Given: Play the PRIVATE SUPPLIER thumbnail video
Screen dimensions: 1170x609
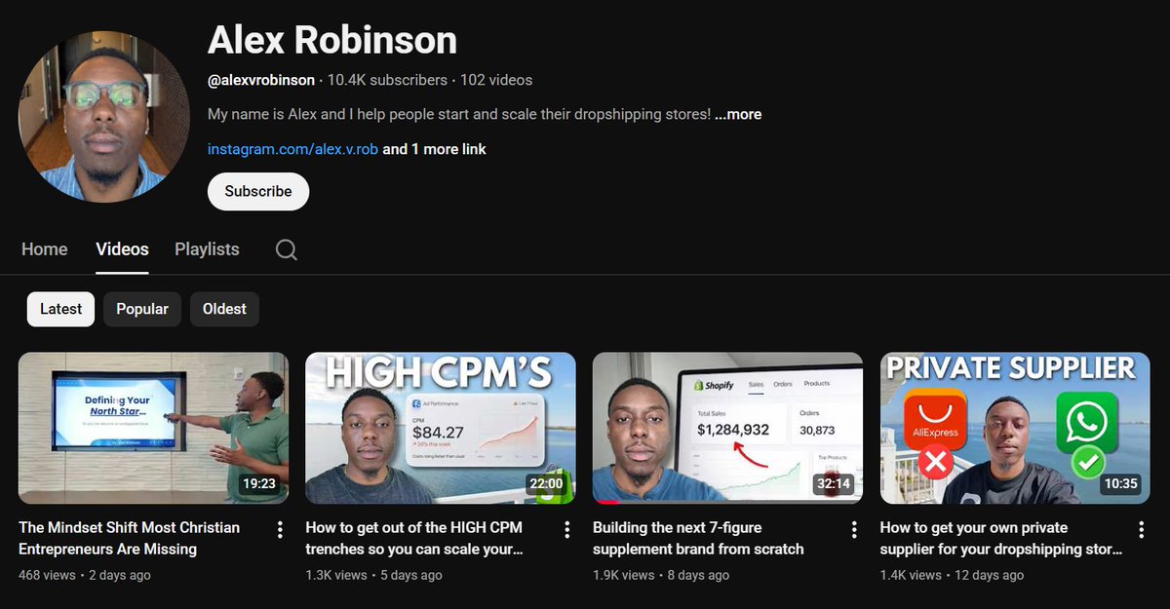Looking at the screenshot, I should [1015, 428].
